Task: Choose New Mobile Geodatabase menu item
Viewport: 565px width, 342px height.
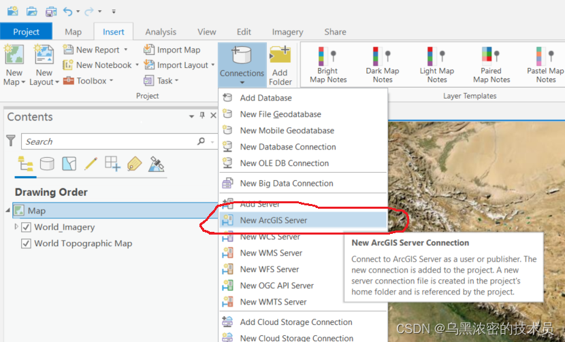Action: (303, 131)
